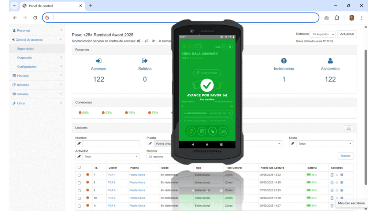Tap the settings gear on the phone screen
Image resolution: width=375 pixels, height=211 pixels.
[230, 47]
